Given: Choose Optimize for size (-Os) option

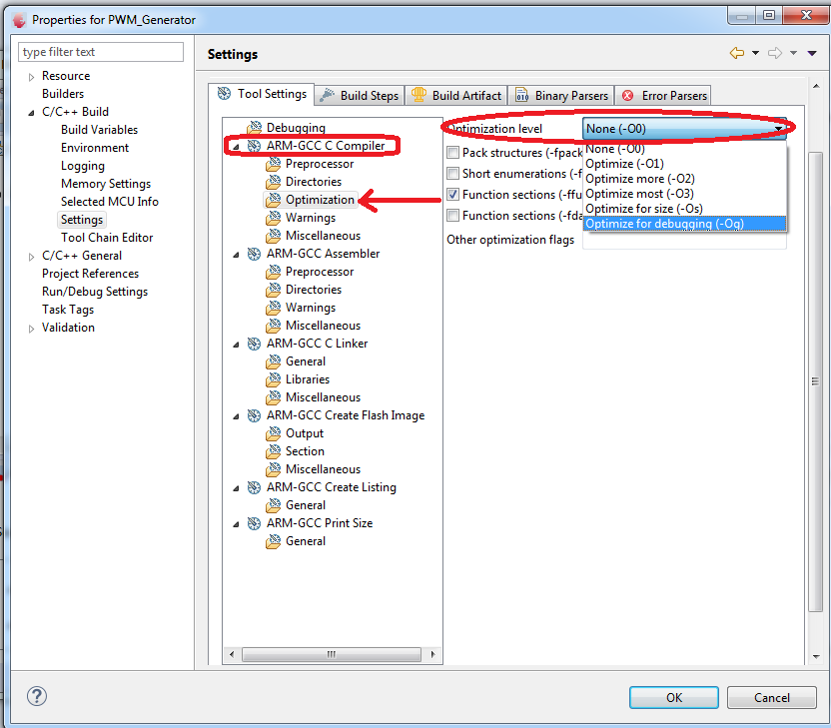Looking at the screenshot, I should [684, 209].
